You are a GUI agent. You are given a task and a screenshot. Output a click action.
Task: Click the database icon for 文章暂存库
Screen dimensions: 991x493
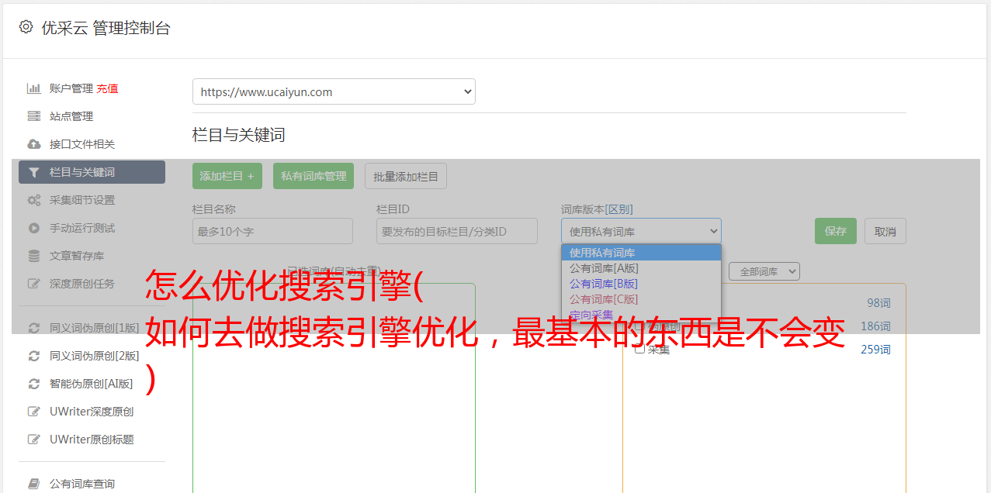click(x=33, y=256)
